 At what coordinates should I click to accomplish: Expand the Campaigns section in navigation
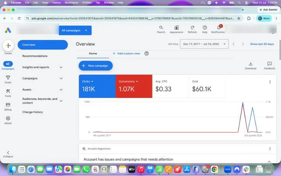(x=61, y=78)
